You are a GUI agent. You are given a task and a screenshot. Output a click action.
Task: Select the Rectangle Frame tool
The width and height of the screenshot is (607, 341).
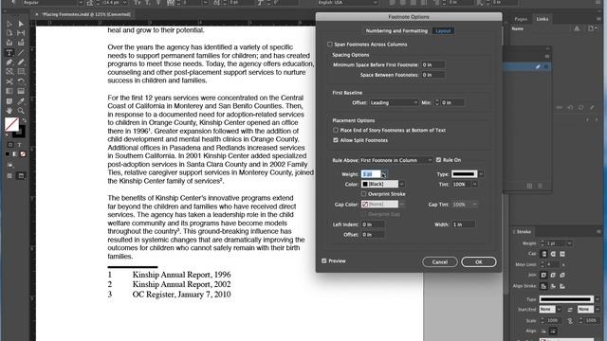pyautogui.click(x=9, y=72)
